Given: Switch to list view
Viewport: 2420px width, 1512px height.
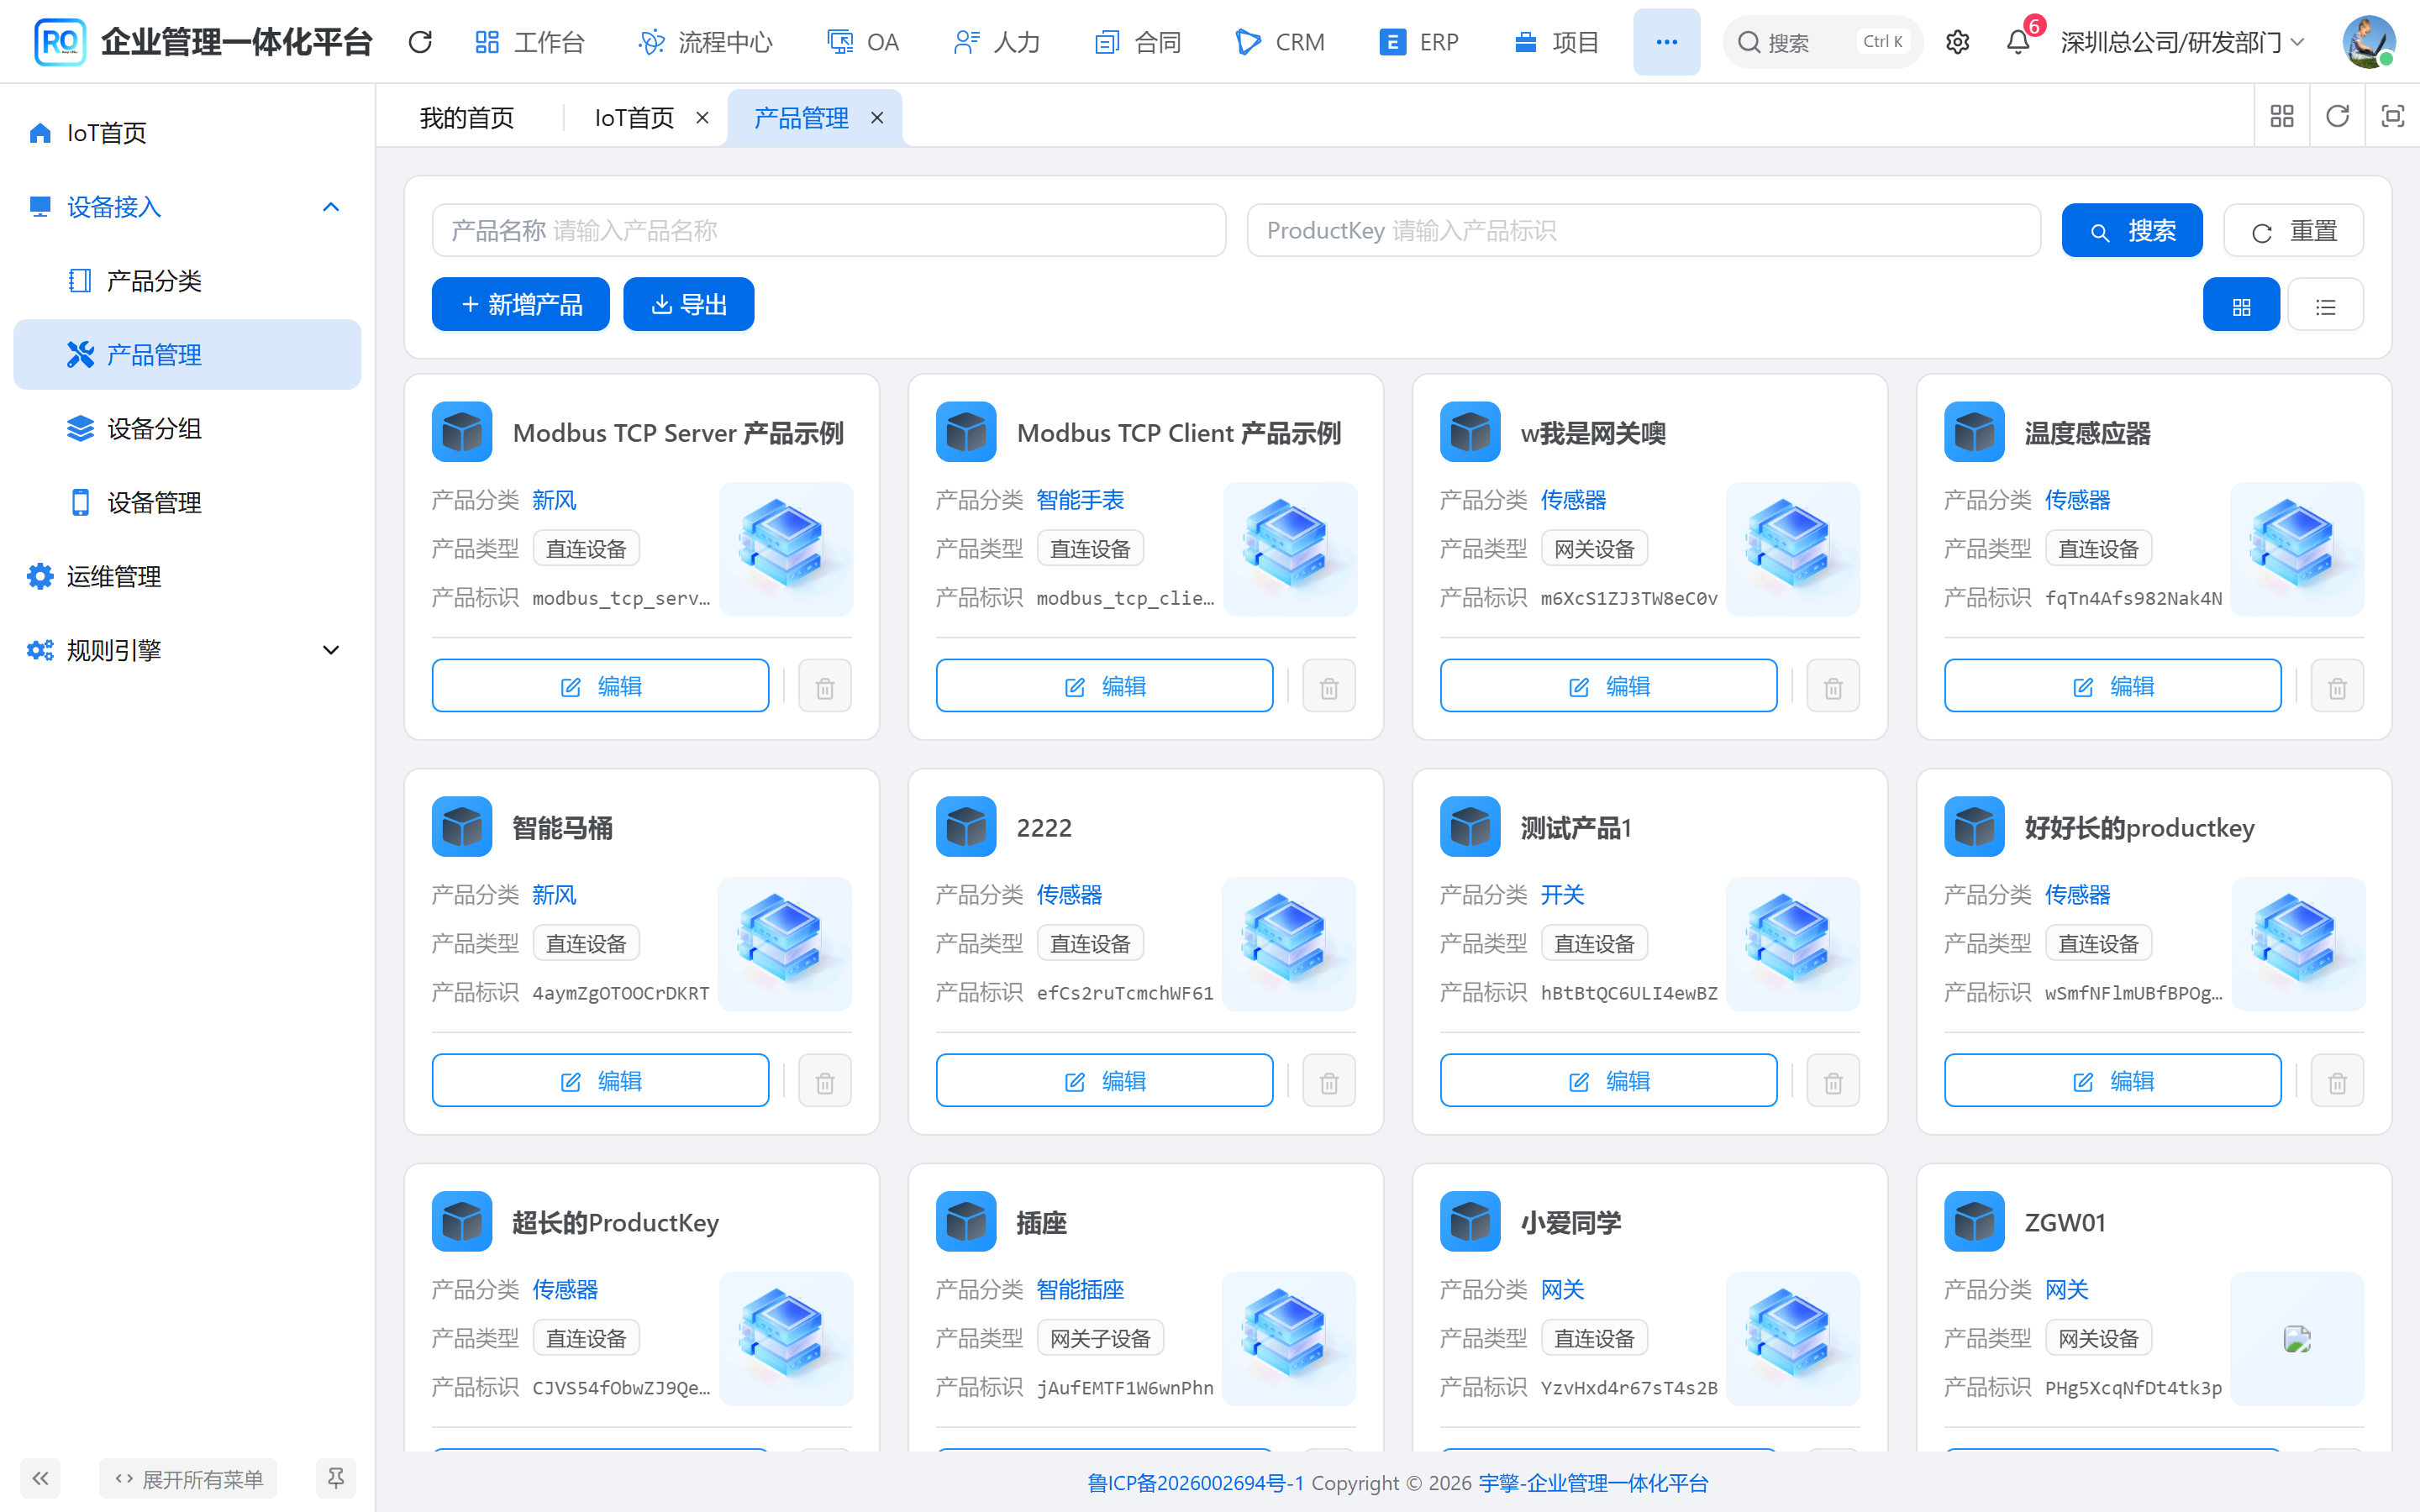Looking at the screenshot, I should point(2325,305).
